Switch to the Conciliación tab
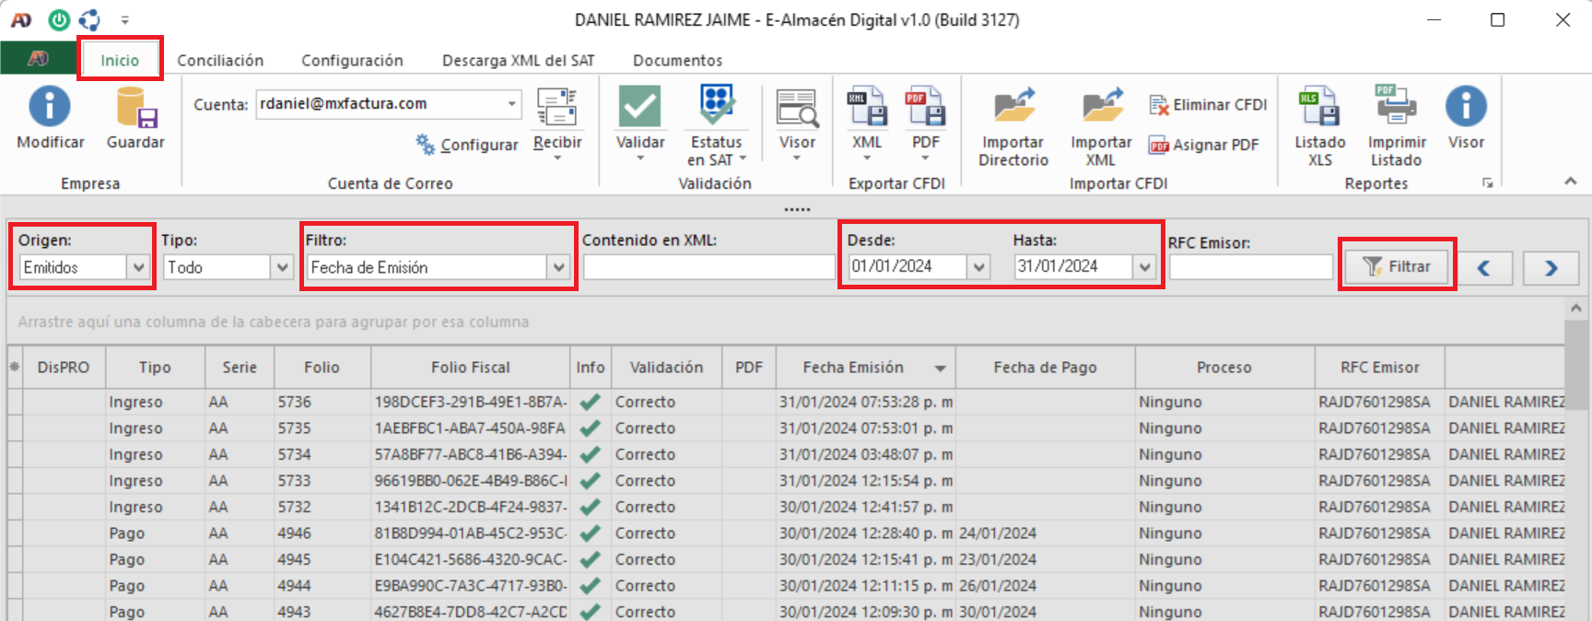This screenshot has width=1592, height=621. 220,60
